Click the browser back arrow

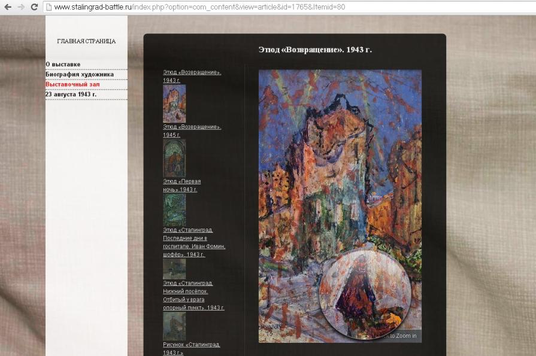[8, 7]
